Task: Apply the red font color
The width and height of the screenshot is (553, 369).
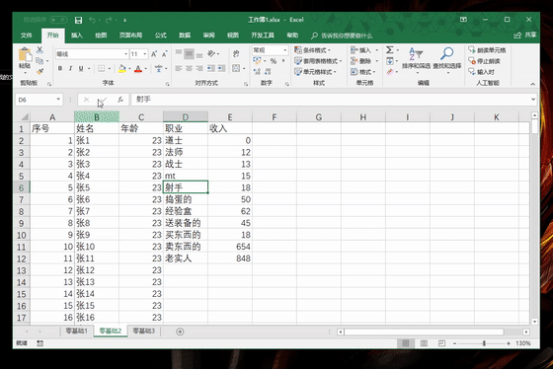Action: pos(138,68)
